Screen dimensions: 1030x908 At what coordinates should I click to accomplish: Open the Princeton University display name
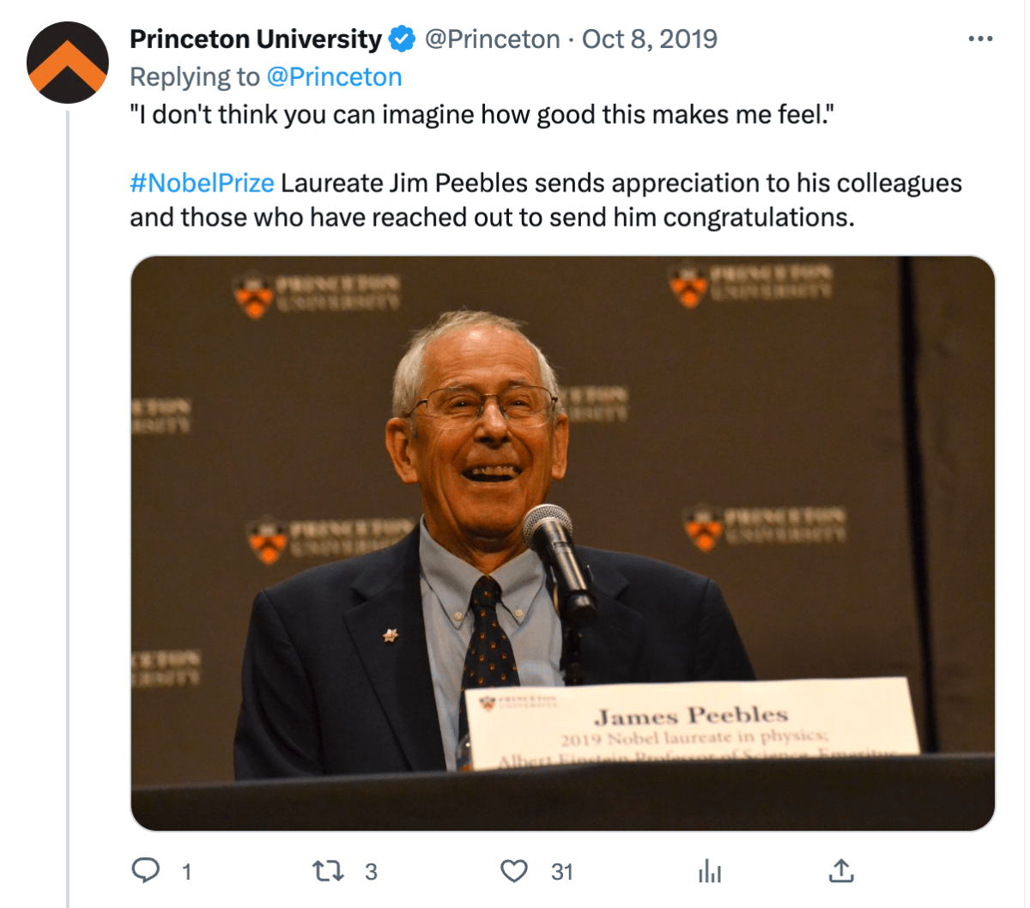(x=255, y=39)
